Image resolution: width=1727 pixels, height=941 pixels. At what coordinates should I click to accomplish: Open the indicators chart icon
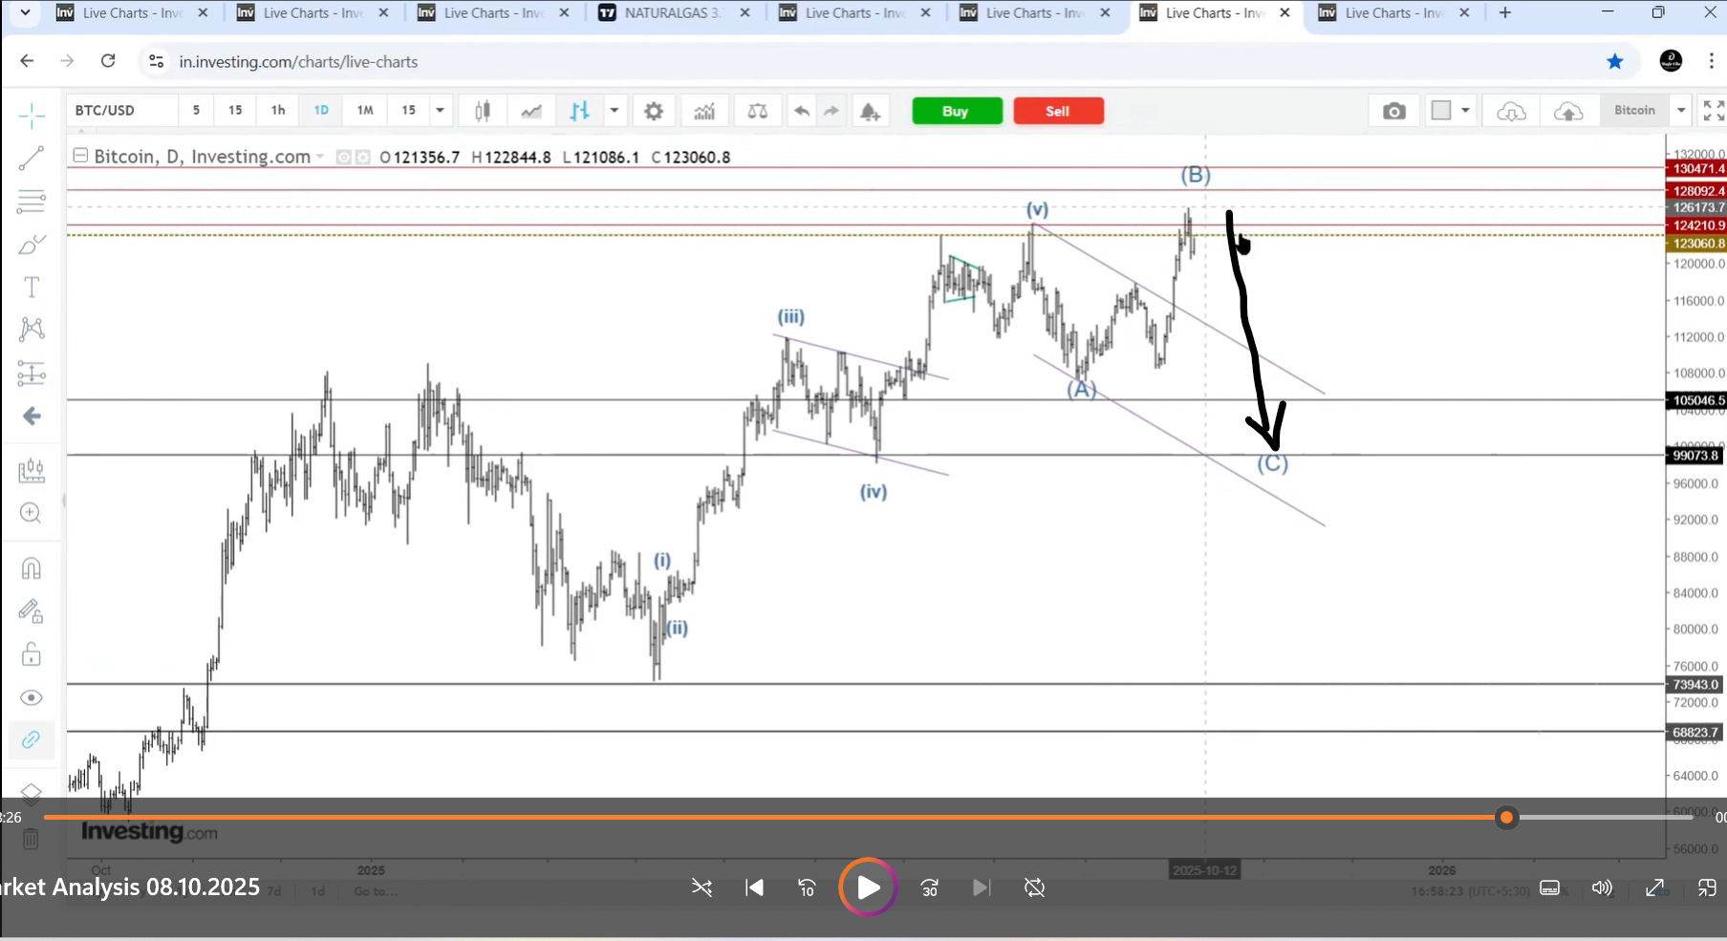[x=704, y=111]
